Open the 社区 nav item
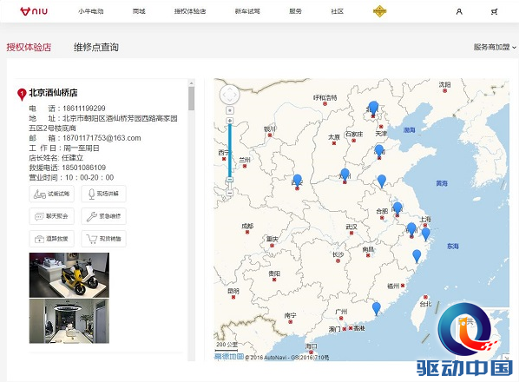Image resolution: width=519 pixels, height=382 pixels. click(337, 11)
